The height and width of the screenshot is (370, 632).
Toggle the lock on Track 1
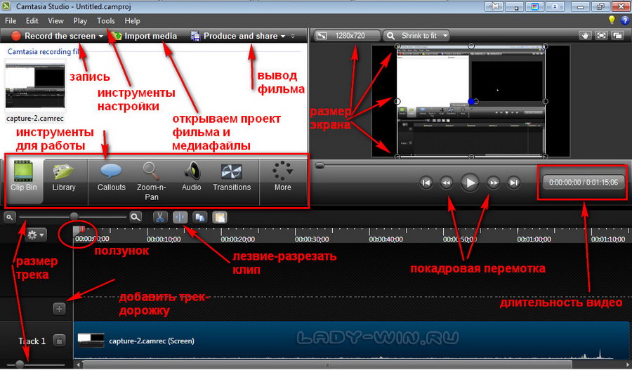pyautogui.click(x=60, y=341)
